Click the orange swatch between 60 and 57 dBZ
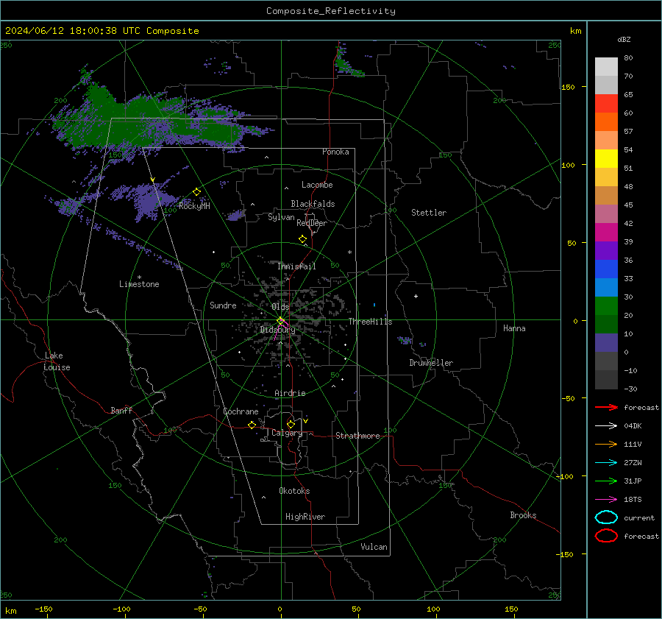The height and width of the screenshot is (619, 662). coord(606,122)
